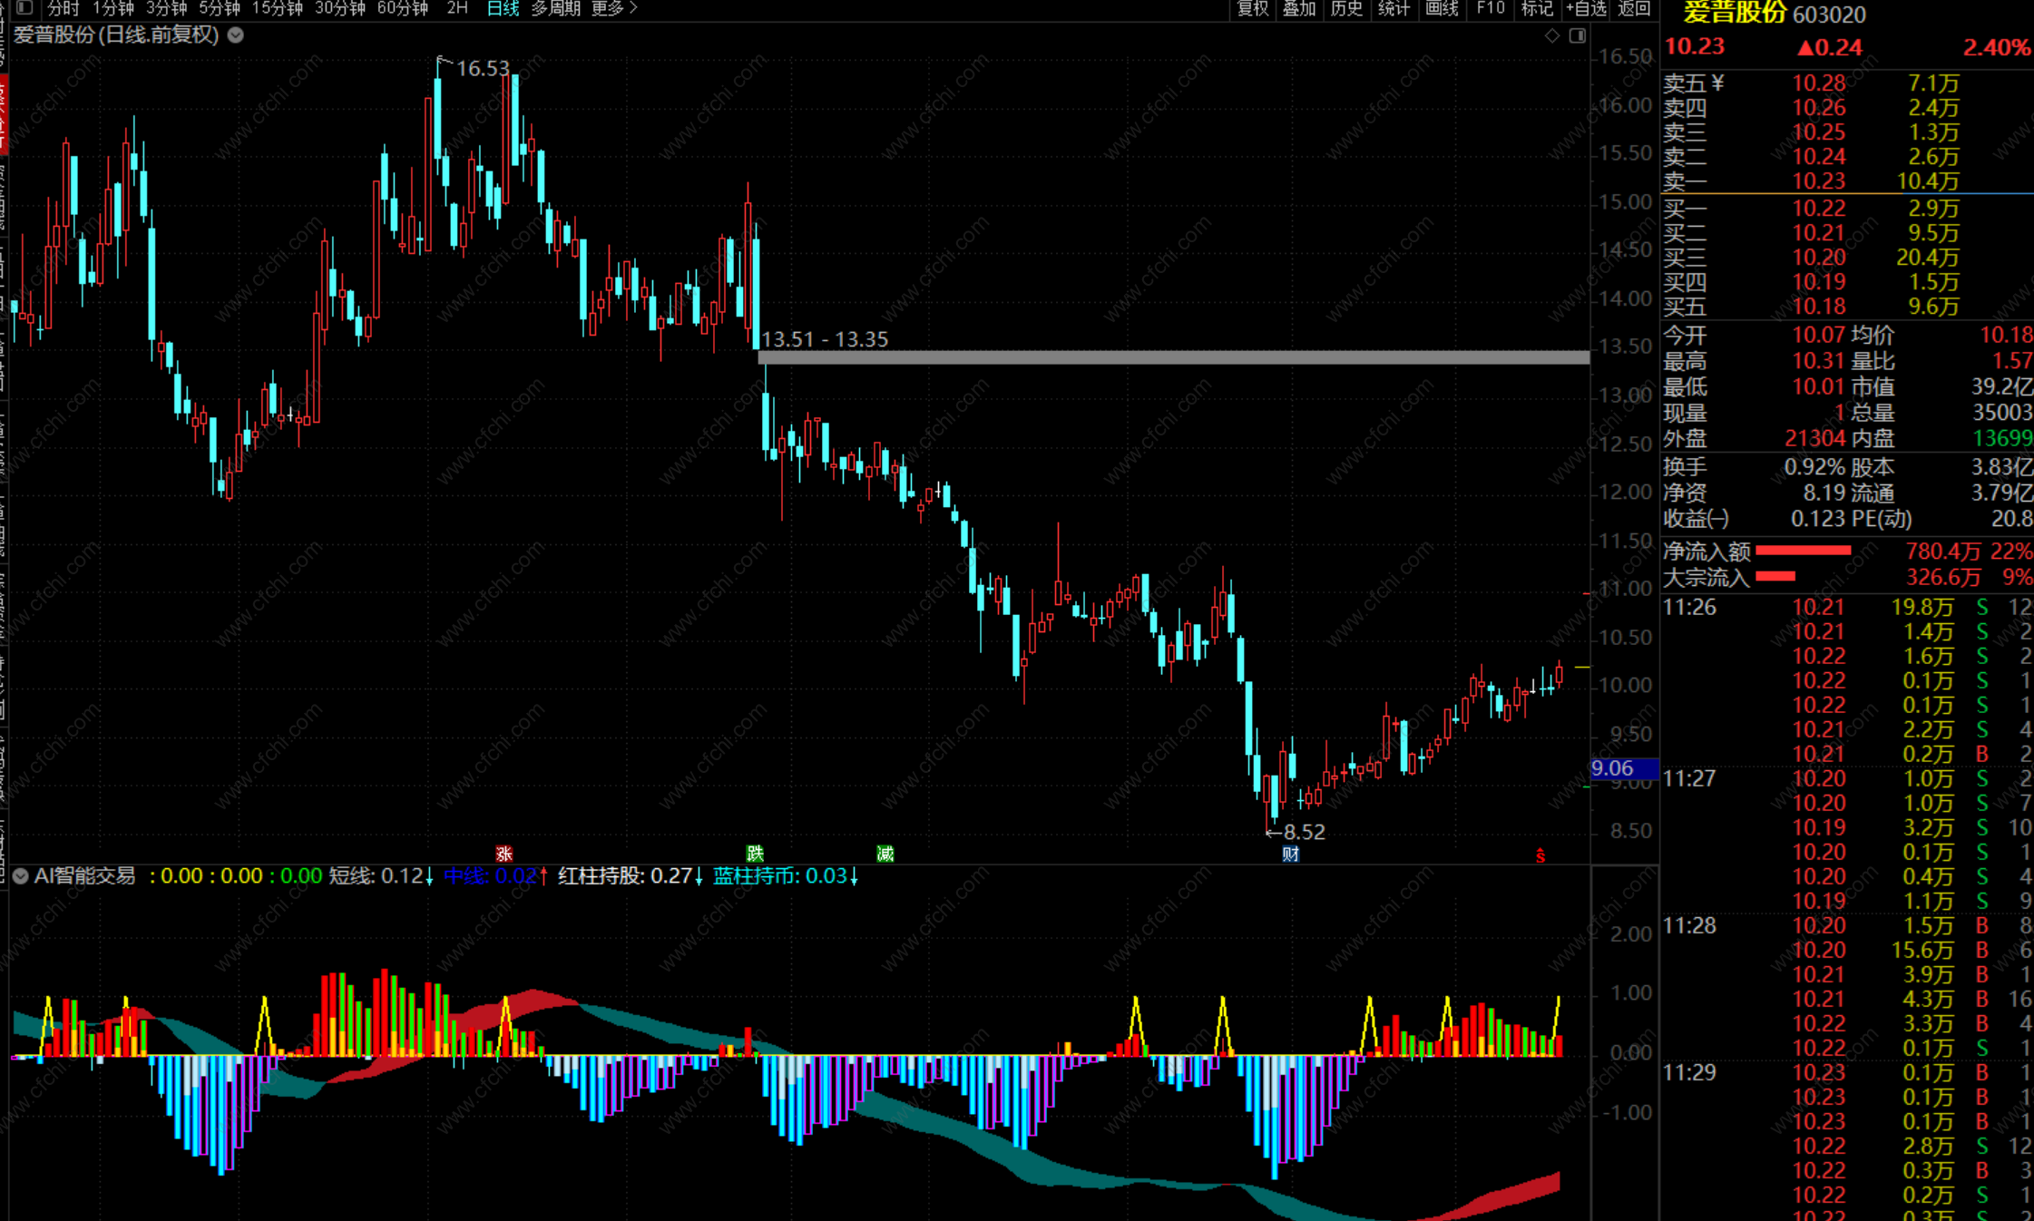2034x1221 pixels.
Task: Click the 返回 button
Action: pos(1634,8)
